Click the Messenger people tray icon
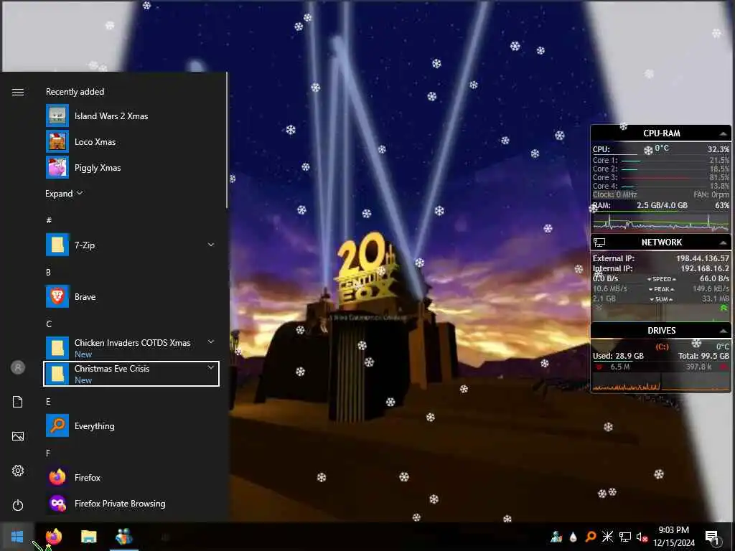The image size is (735, 551). pos(556,537)
